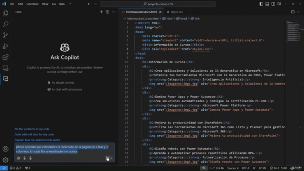Click the project search box proyecto-cursos-CSS
This screenshot has width=304, height=171.
[x=158, y=4]
